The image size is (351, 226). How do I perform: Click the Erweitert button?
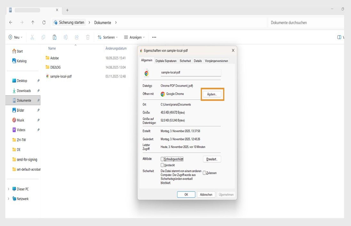point(212,159)
